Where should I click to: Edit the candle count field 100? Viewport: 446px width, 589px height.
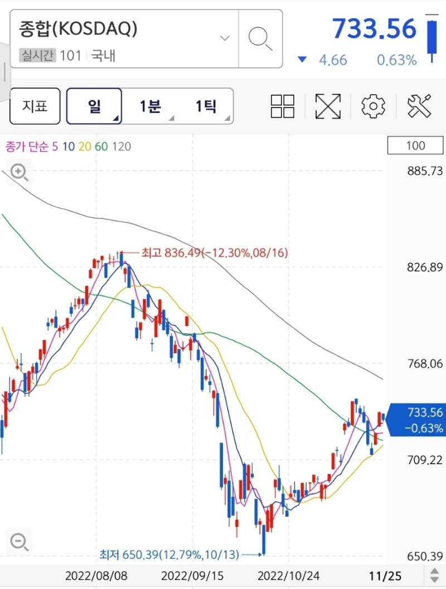[415, 145]
